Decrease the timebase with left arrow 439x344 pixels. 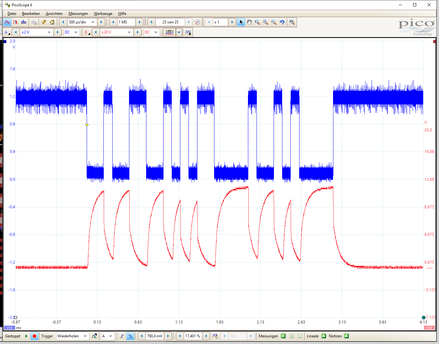[x=63, y=22]
